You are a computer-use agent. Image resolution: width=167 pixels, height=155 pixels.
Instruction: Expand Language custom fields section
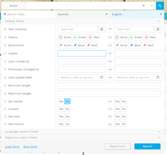click(x=158, y=131)
